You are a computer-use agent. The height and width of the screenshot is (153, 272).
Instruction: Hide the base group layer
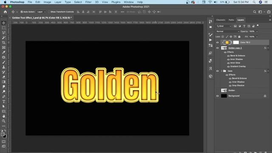tap(217, 71)
